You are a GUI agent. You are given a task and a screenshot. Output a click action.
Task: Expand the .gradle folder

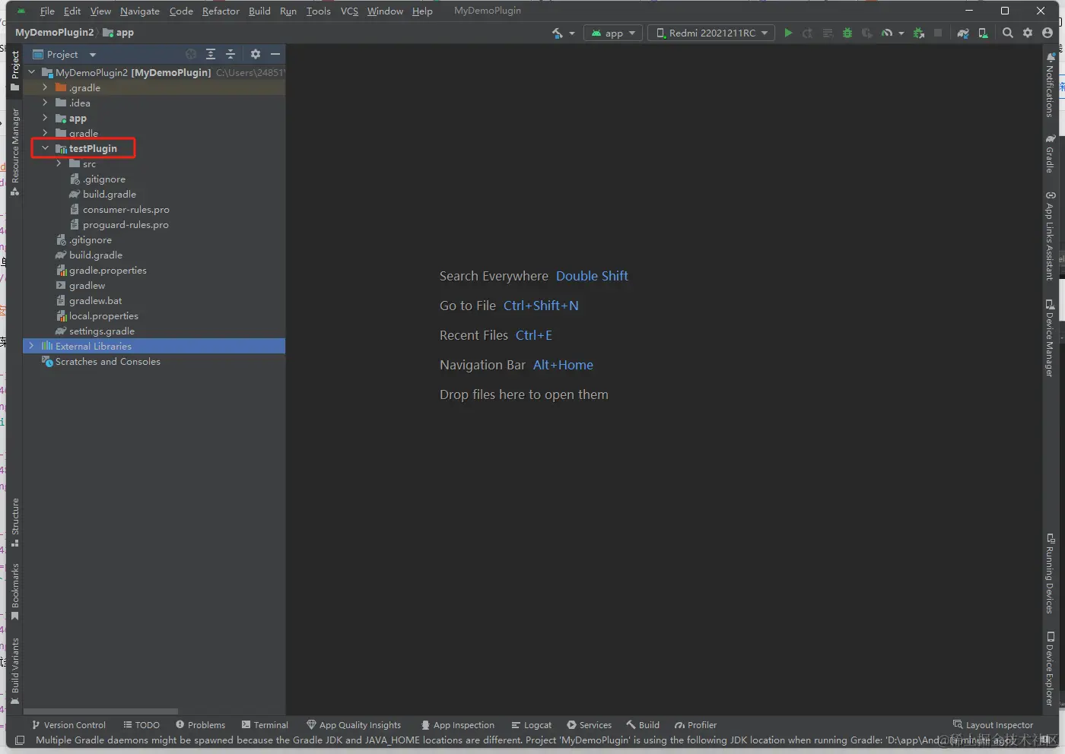tap(45, 87)
